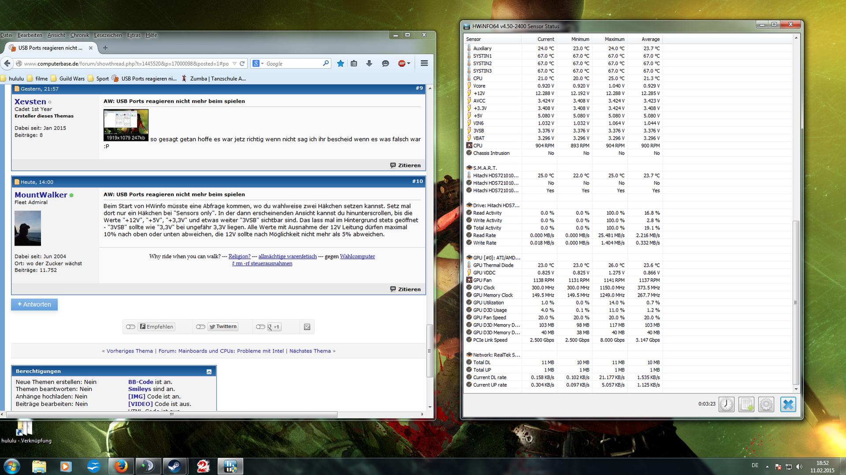Open the Sport bookmark folder

[x=98, y=79]
